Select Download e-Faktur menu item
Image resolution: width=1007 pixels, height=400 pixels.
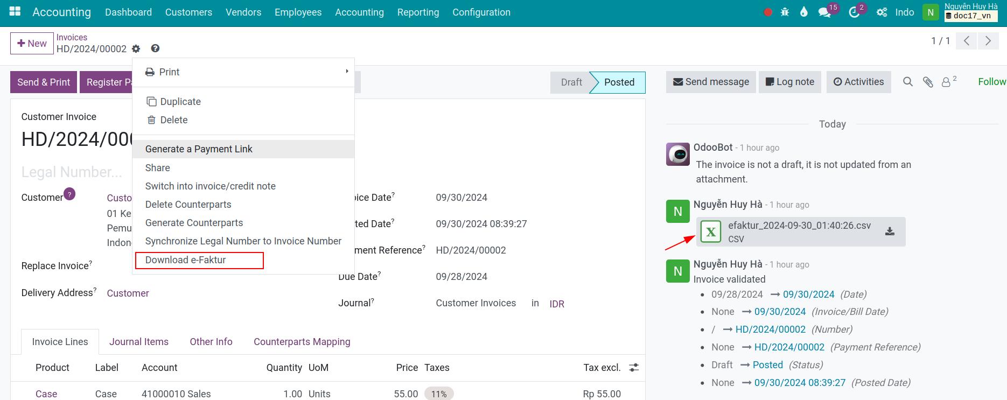243,260
